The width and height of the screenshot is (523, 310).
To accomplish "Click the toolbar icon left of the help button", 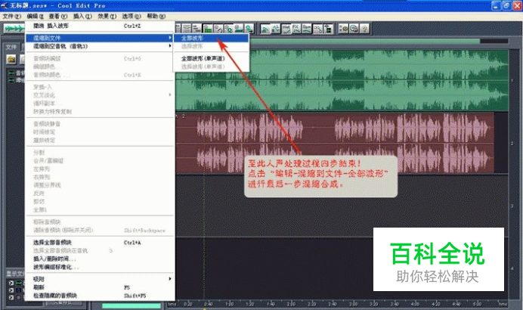I will click(354, 29).
